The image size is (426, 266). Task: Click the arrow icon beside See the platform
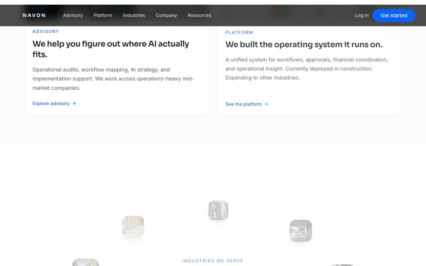266,104
